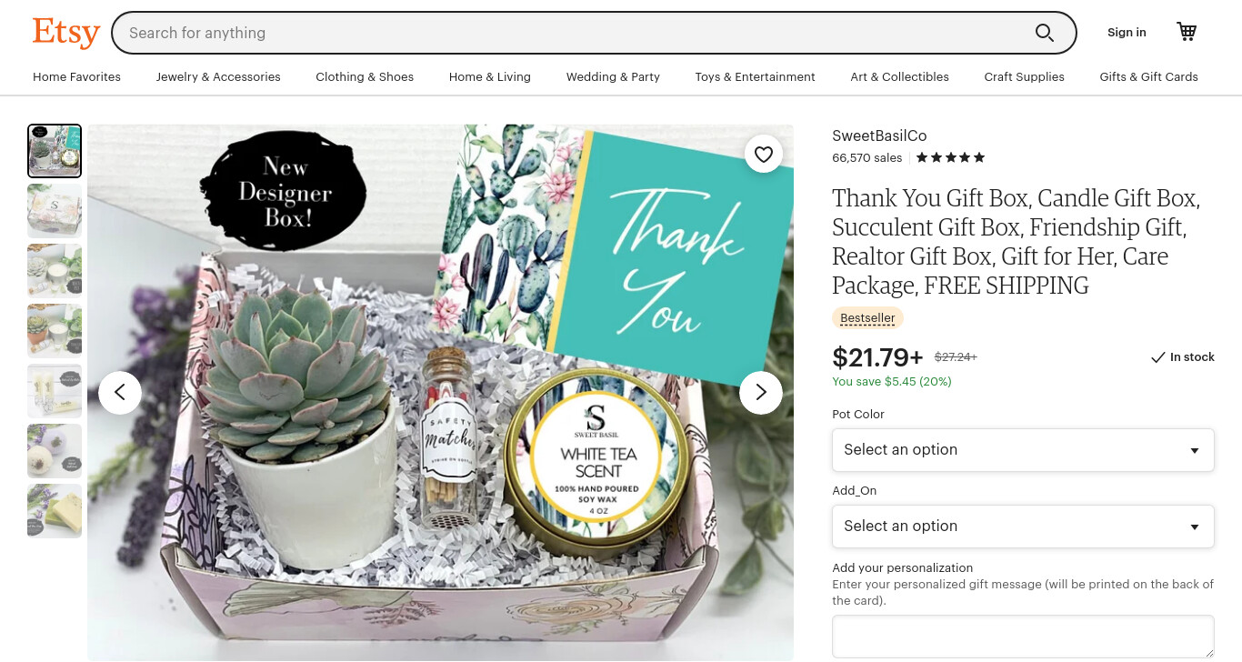This screenshot has width=1242, height=662.
Task: Click the Sign in button
Action: coord(1127,33)
